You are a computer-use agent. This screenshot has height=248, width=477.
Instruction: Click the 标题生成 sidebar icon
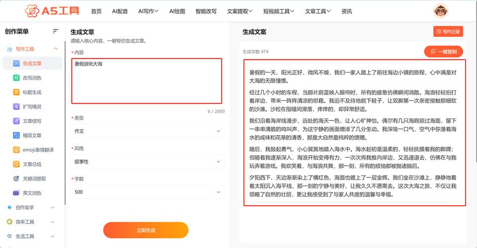(16, 92)
